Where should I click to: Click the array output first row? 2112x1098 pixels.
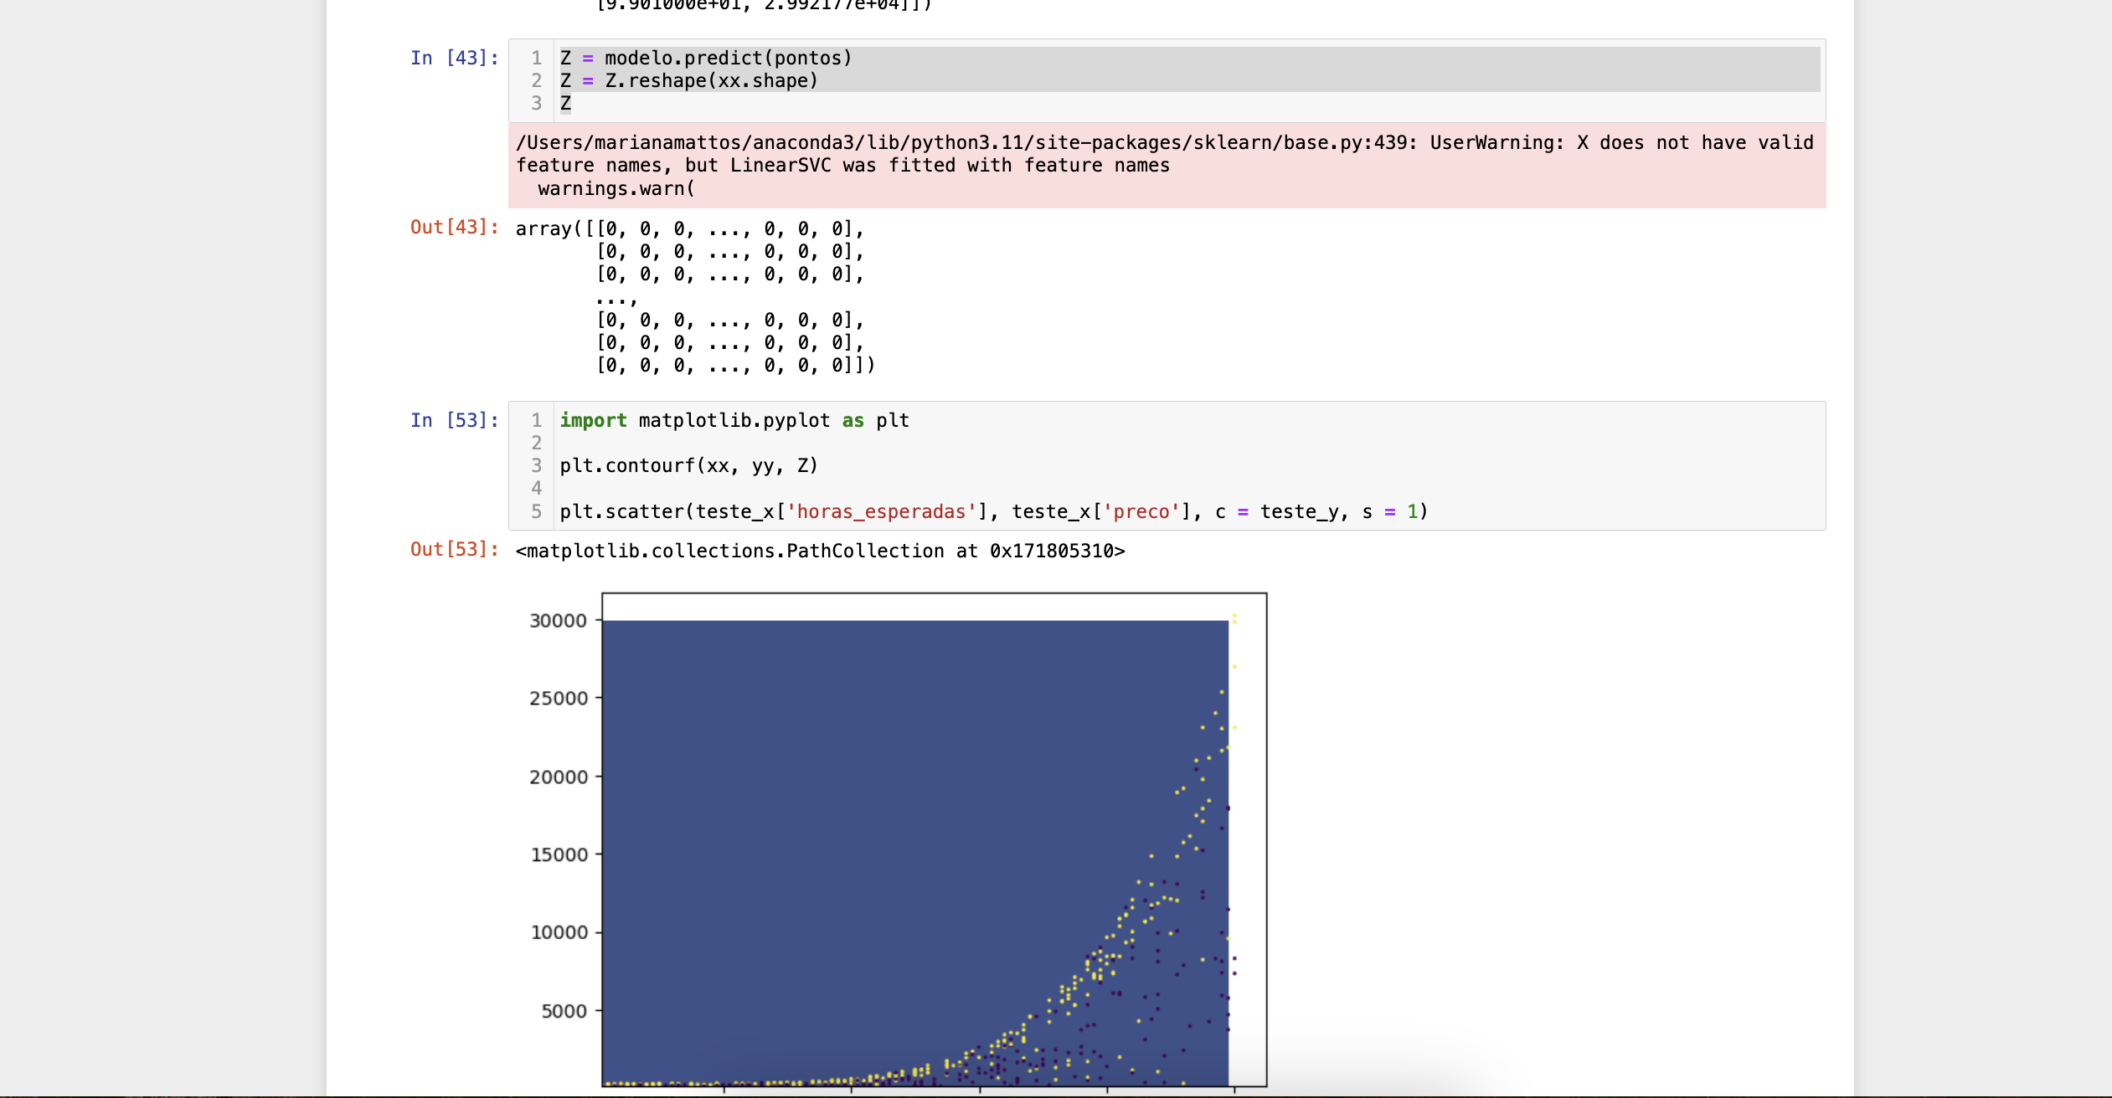click(689, 228)
